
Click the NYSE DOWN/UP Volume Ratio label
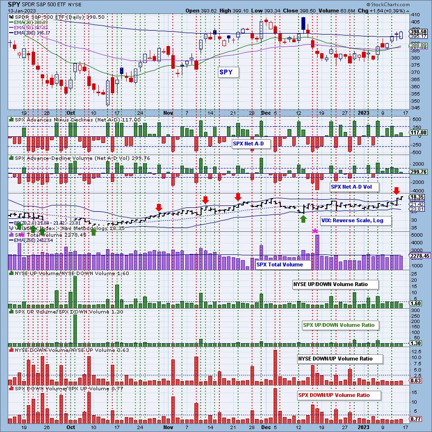coord(340,359)
